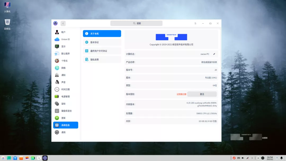Open the 更新 update settings

[x=66, y=118]
